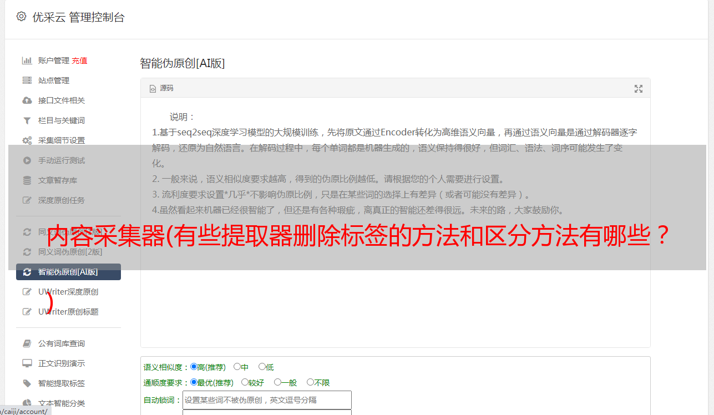Open the UWriter深度原创 menu item

tap(68, 292)
